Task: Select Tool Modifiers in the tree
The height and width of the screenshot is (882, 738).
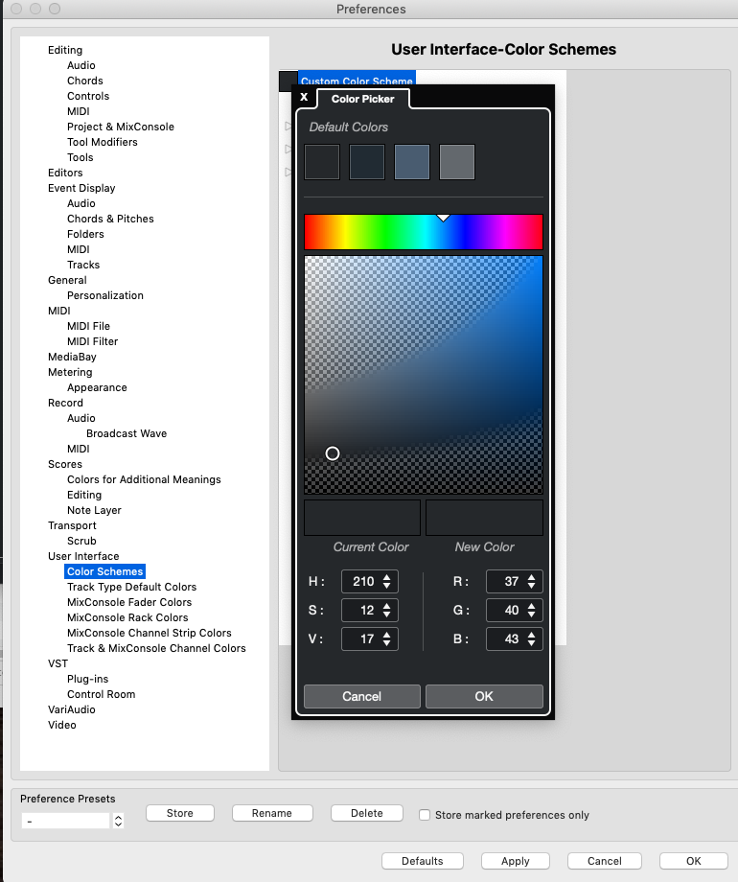Action: [103, 142]
